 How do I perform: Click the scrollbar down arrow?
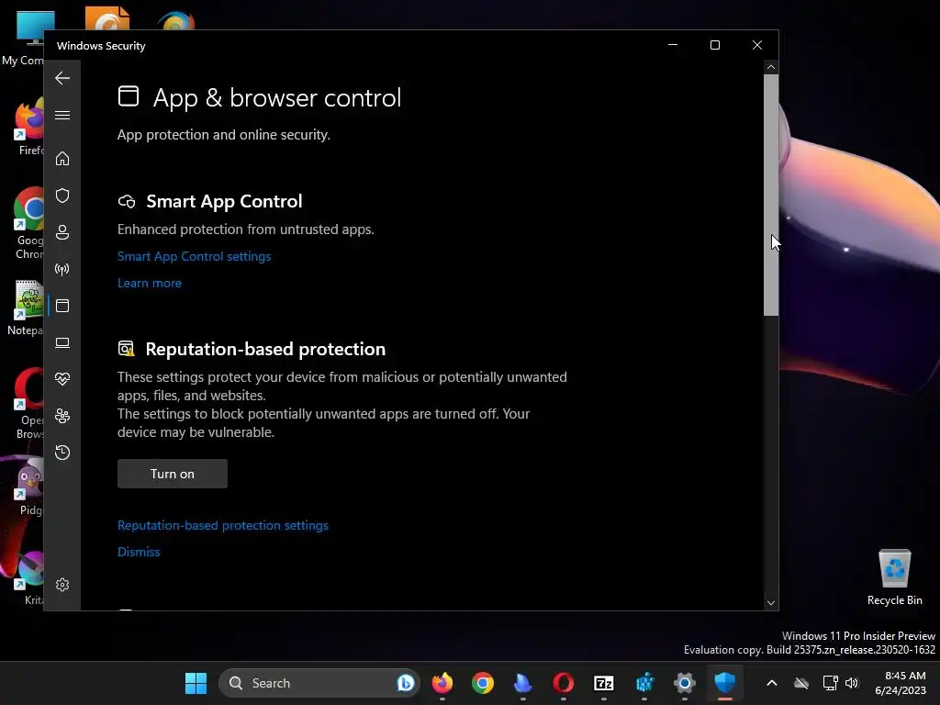[771, 603]
